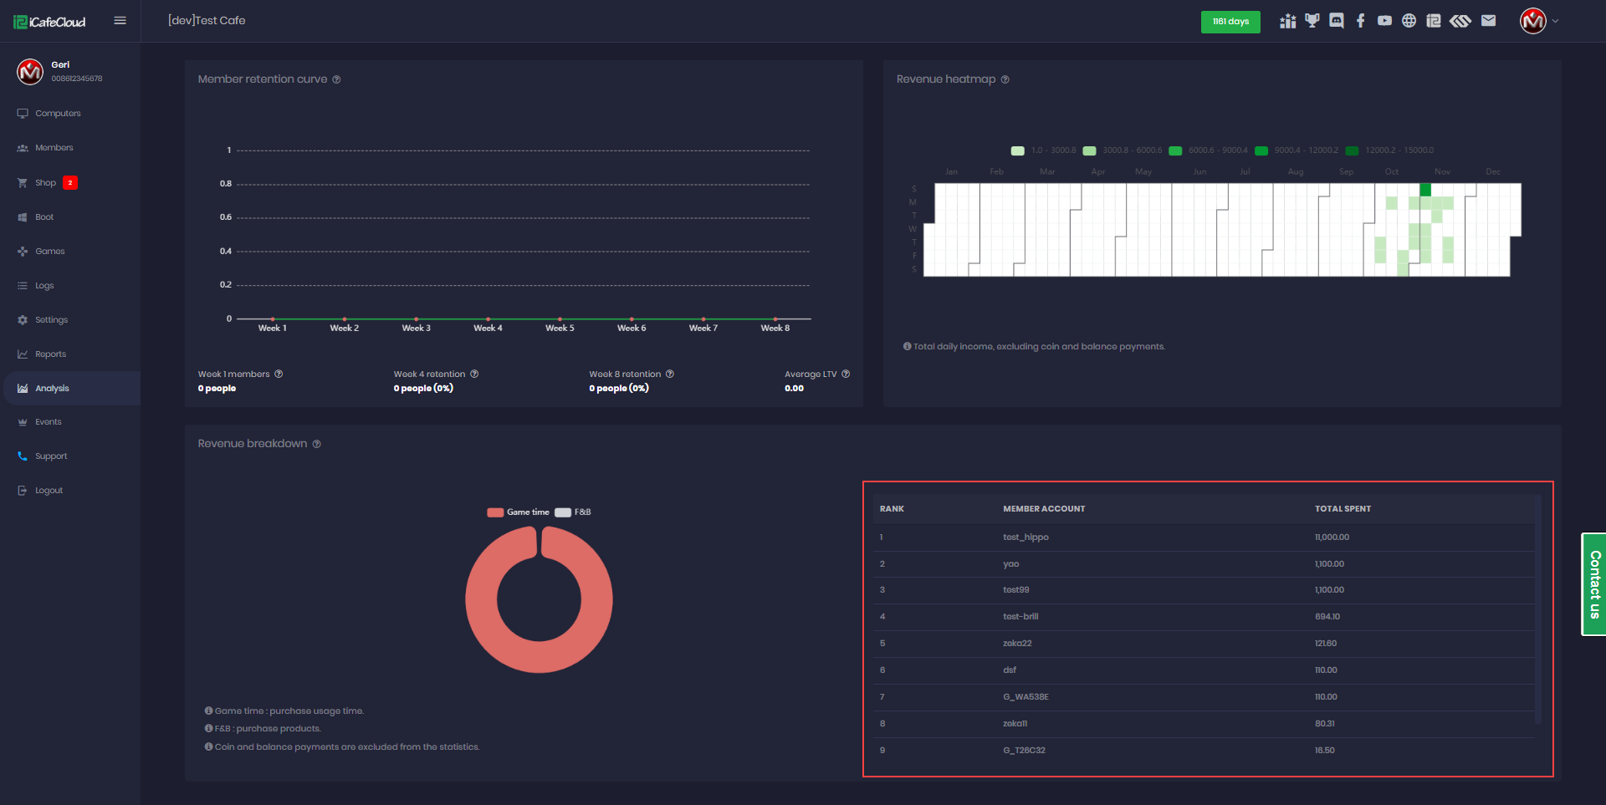Click the green 1161 days button
1606x805 pixels.
[x=1230, y=22]
